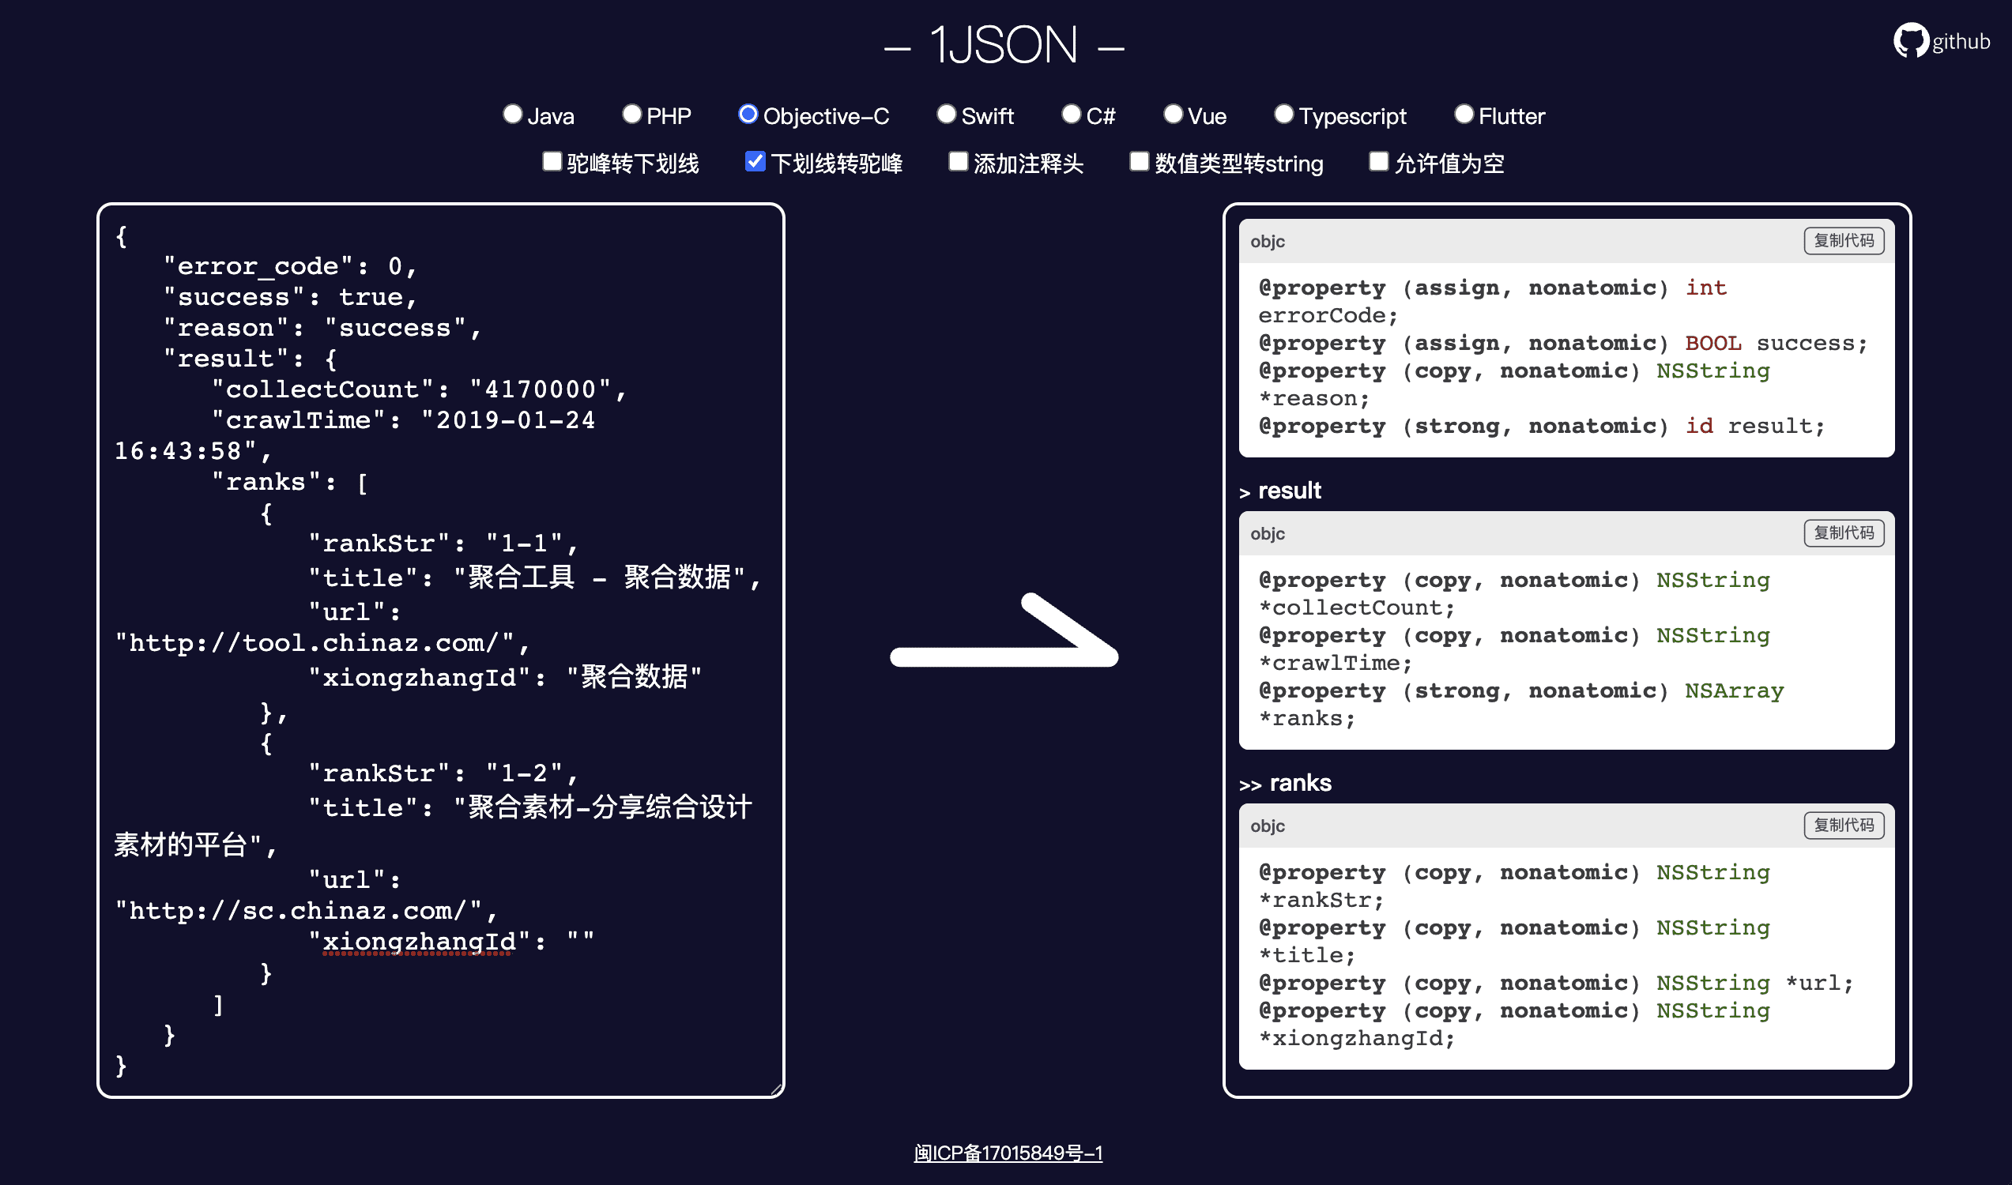Disable the 下划线转驼峰 checkbox
The image size is (2012, 1185).
click(755, 161)
